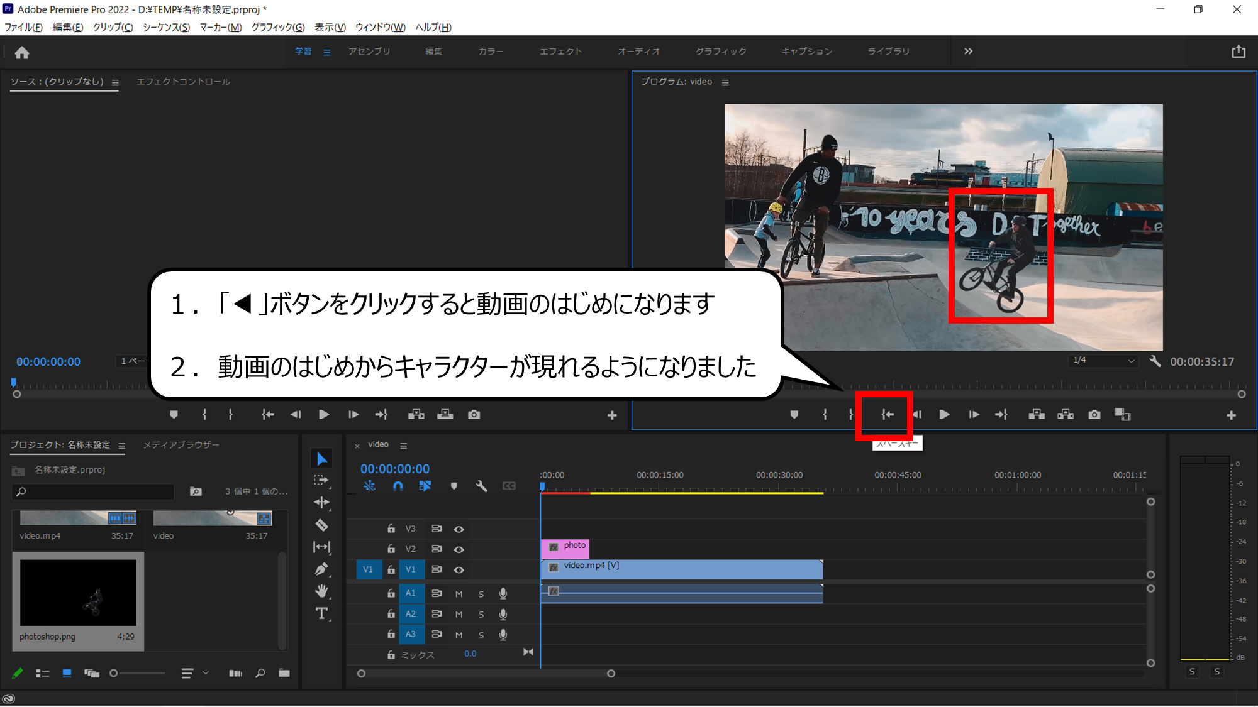Switch to カラー workspace tab
1258x707 pixels.
point(491,52)
